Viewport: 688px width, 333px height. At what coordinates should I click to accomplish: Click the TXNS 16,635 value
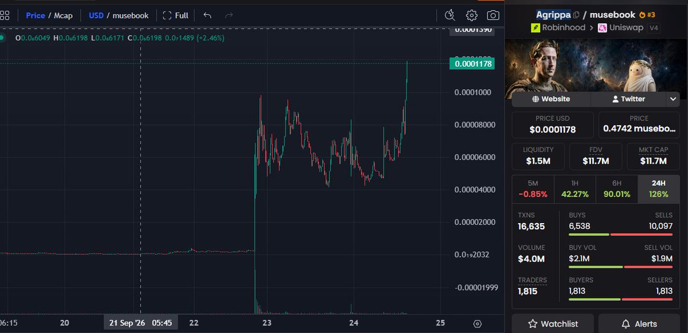(531, 227)
